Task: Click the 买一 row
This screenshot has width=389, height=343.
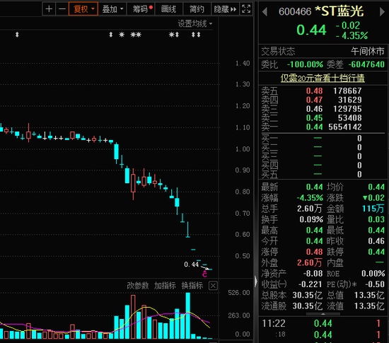Action: click(x=323, y=138)
